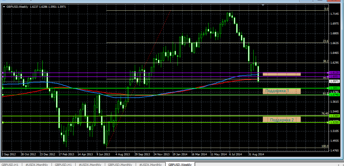Select the GBPUSD,Weekly chart tab

coord(180,164)
